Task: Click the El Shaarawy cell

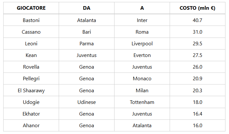Action: click(31, 90)
